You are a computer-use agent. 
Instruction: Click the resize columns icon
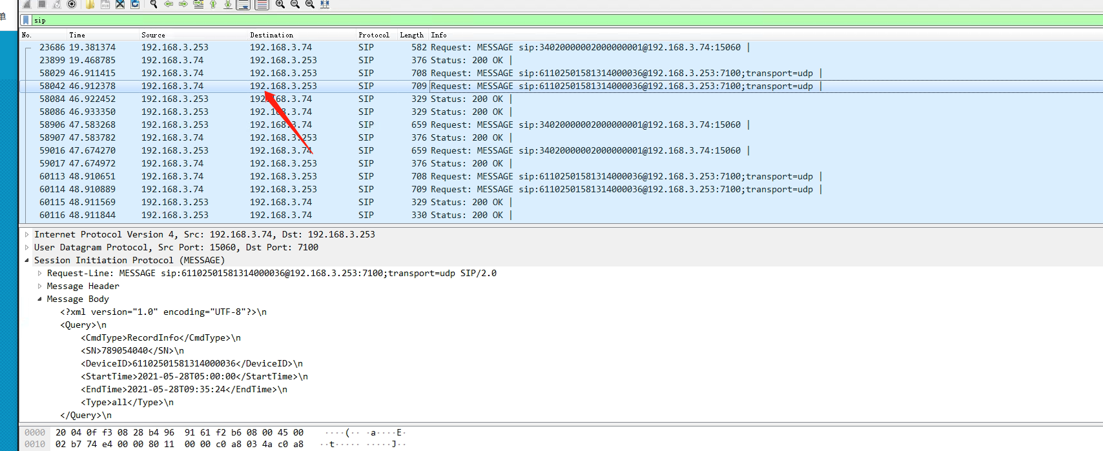[325, 4]
